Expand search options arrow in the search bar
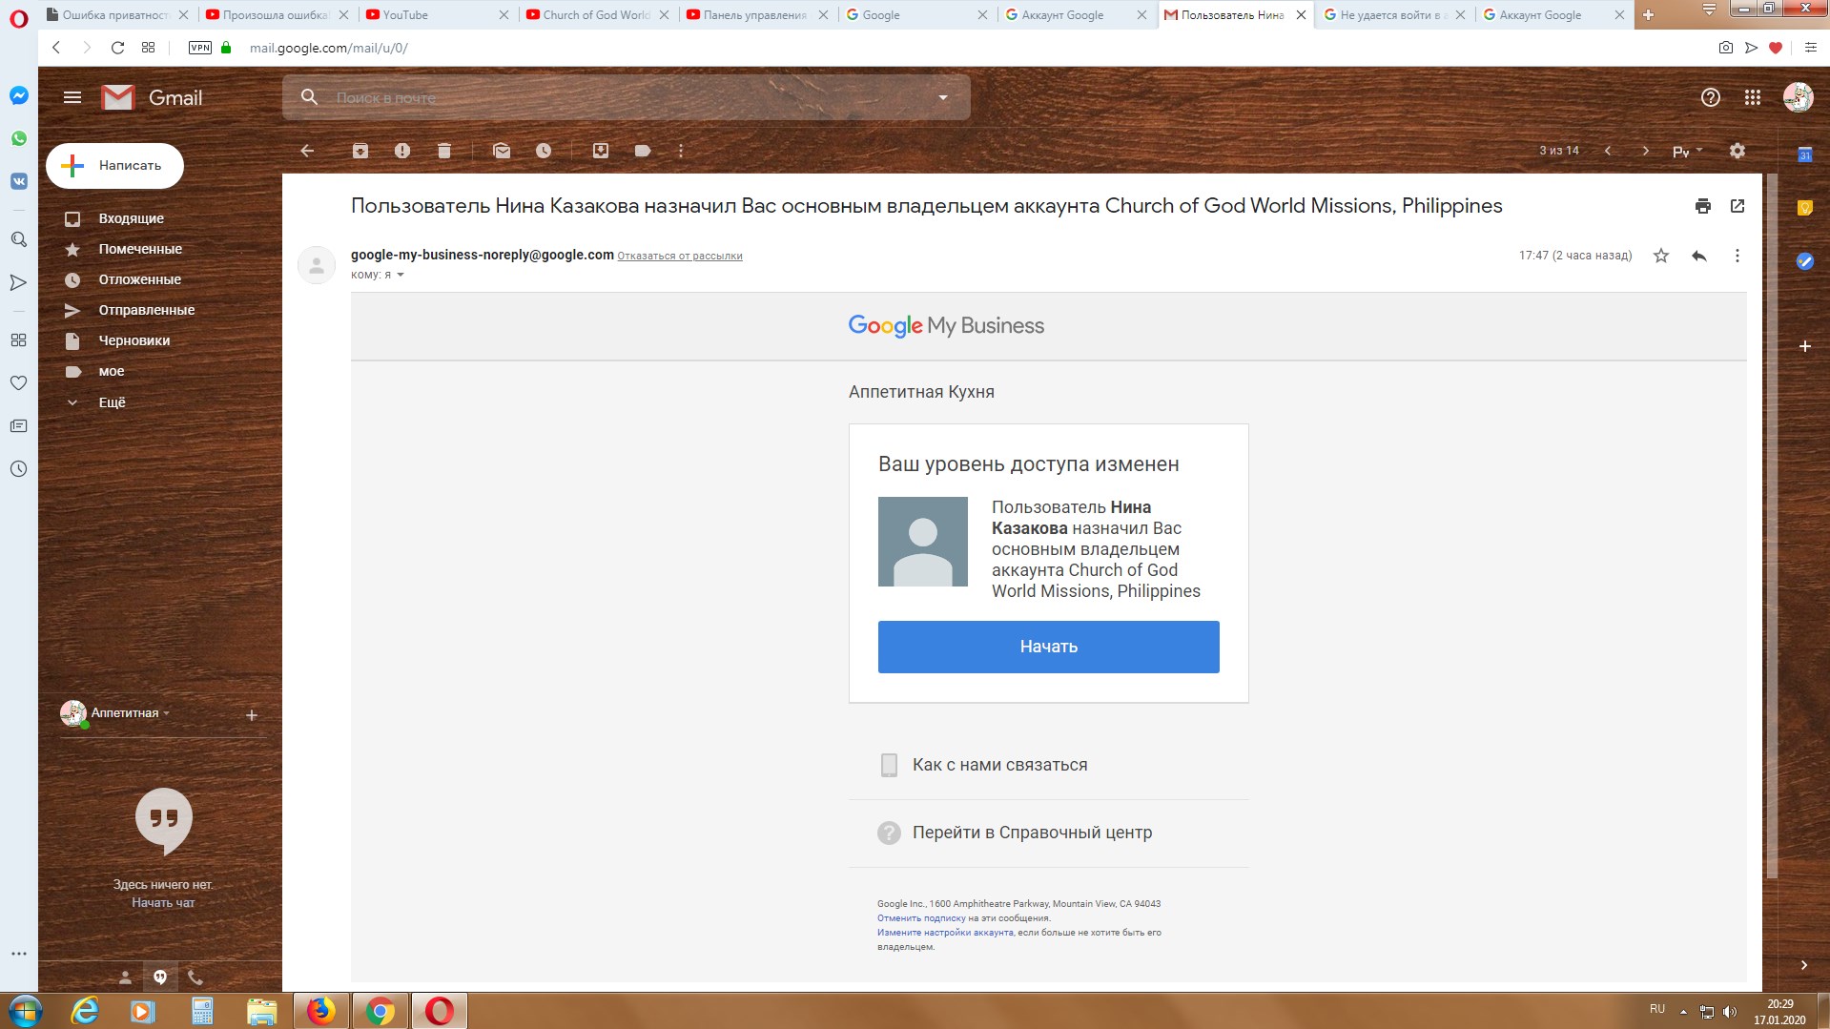 click(943, 97)
